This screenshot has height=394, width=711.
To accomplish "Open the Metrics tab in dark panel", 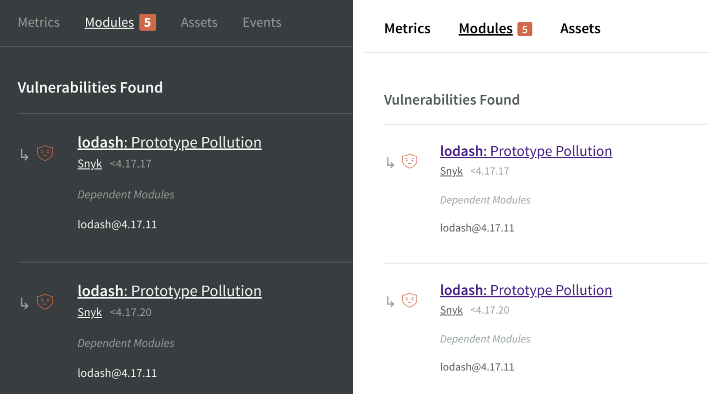I will (x=39, y=22).
